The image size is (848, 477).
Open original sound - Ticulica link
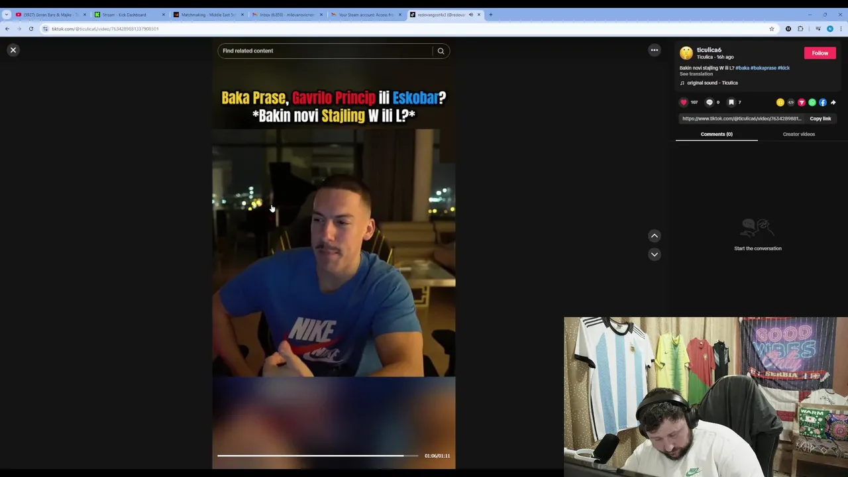coord(712,83)
